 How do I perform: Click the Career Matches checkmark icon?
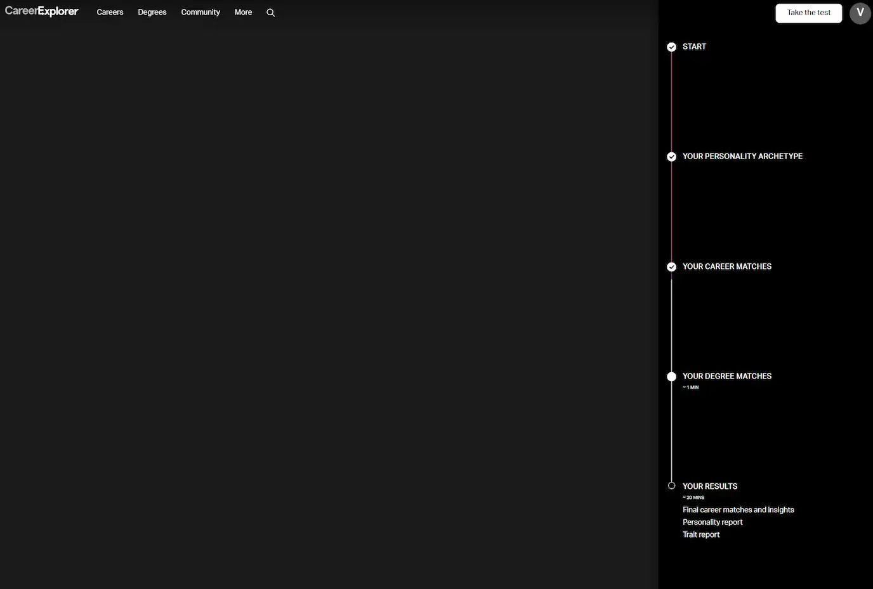click(672, 267)
